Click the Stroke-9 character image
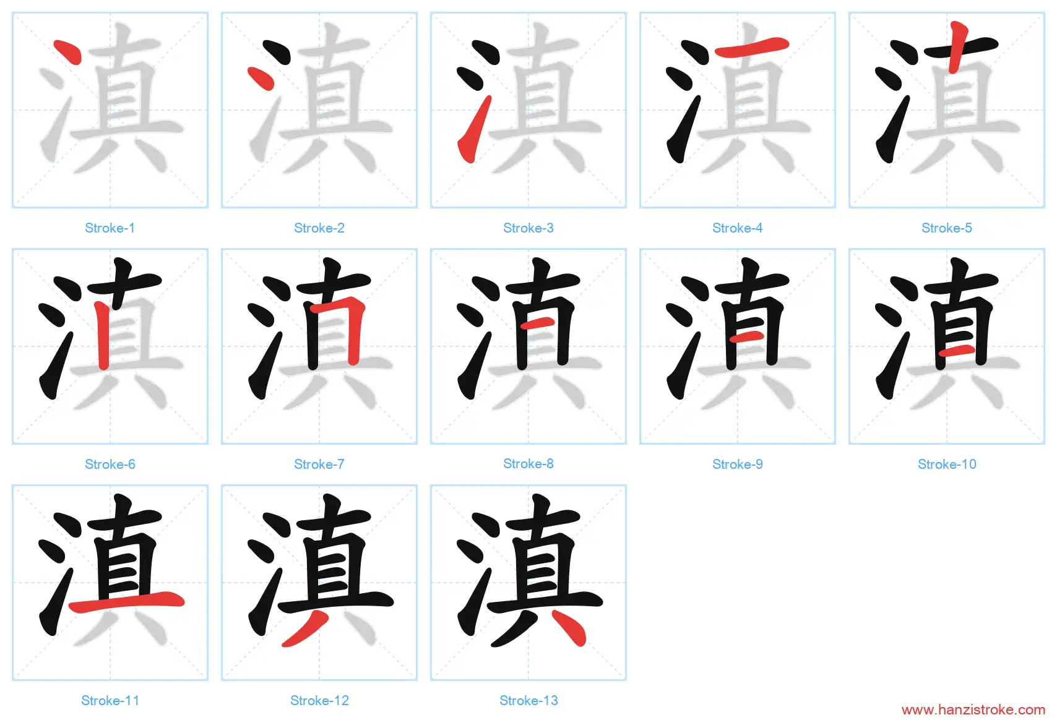 point(738,346)
